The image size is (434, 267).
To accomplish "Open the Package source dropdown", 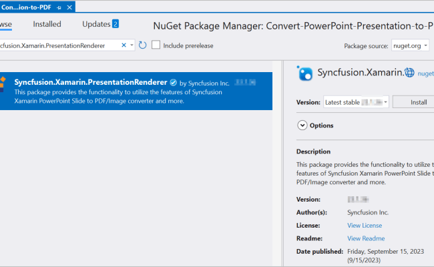I will [410, 45].
